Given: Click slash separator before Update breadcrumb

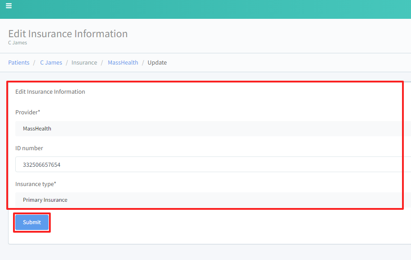Looking at the screenshot, I should pyautogui.click(x=143, y=63).
